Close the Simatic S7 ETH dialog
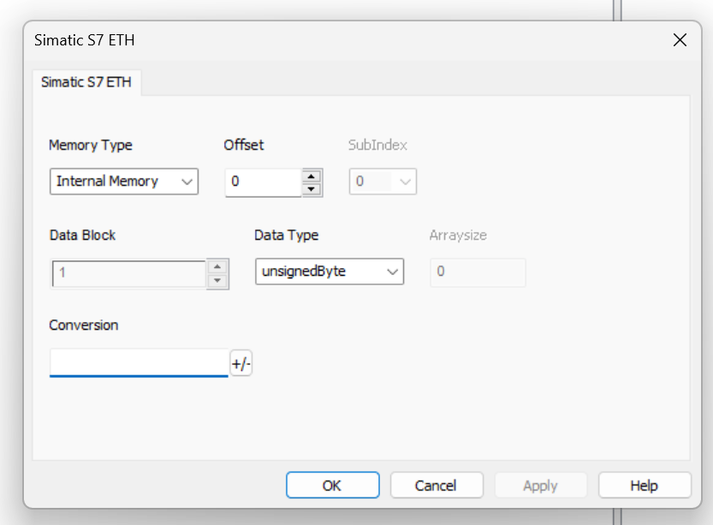This screenshot has width=713, height=525. [x=680, y=40]
